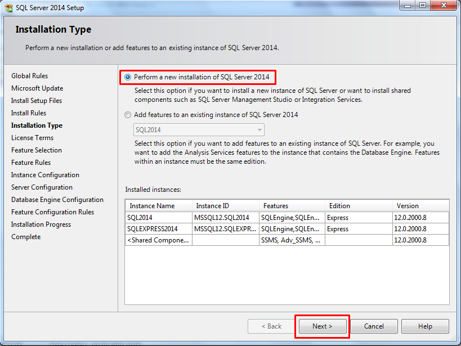Click Express edition cell in SQL2014 row
The width and height of the screenshot is (461, 346).
point(359,218)
